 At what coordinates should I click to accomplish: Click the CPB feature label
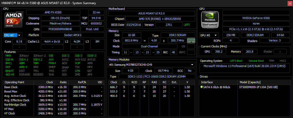point(77,71)
